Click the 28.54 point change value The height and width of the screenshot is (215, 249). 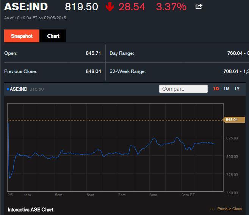pos(132,7)
